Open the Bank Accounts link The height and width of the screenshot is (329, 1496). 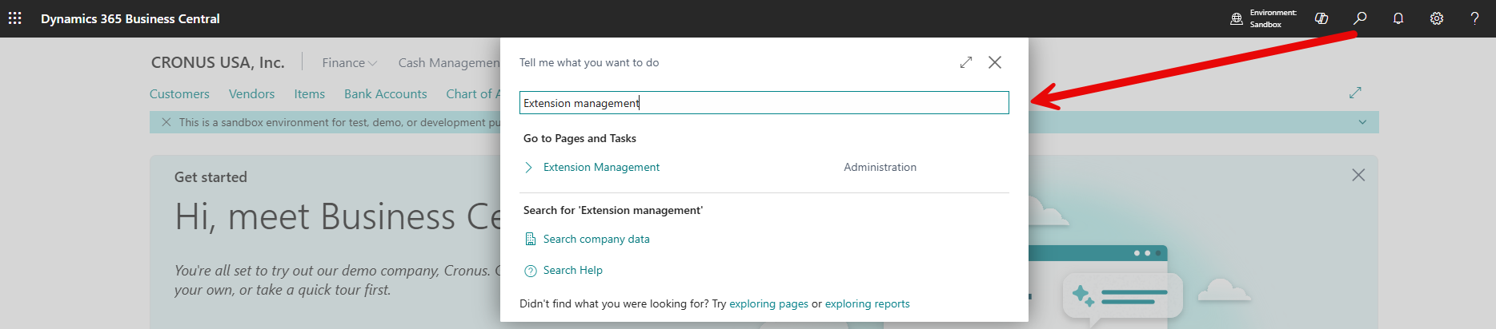(385, 93)
